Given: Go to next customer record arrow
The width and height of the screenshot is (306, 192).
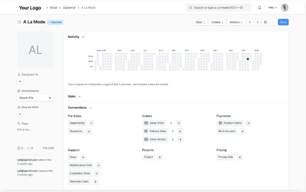Looking at the screenshot, I should click(x=258, y=22).
